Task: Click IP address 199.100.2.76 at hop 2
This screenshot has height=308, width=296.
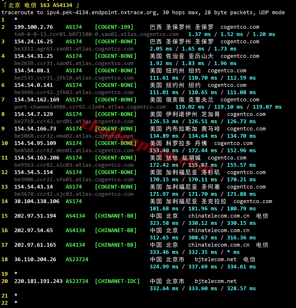Action: coord(34,27)
